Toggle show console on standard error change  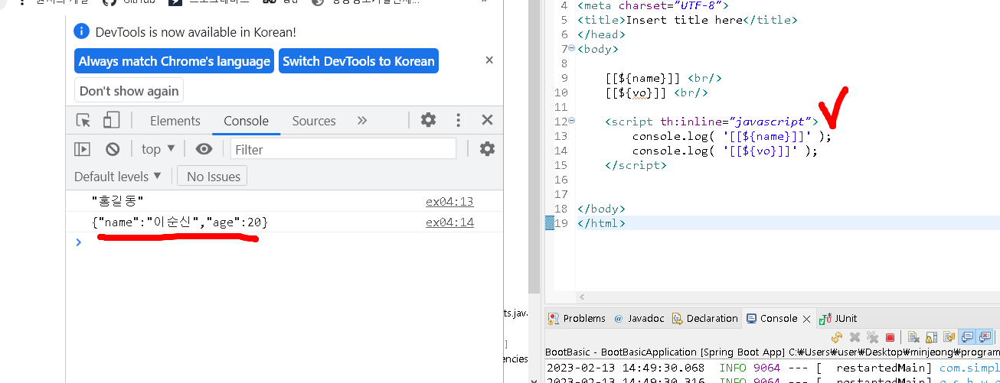pos(985,337)
